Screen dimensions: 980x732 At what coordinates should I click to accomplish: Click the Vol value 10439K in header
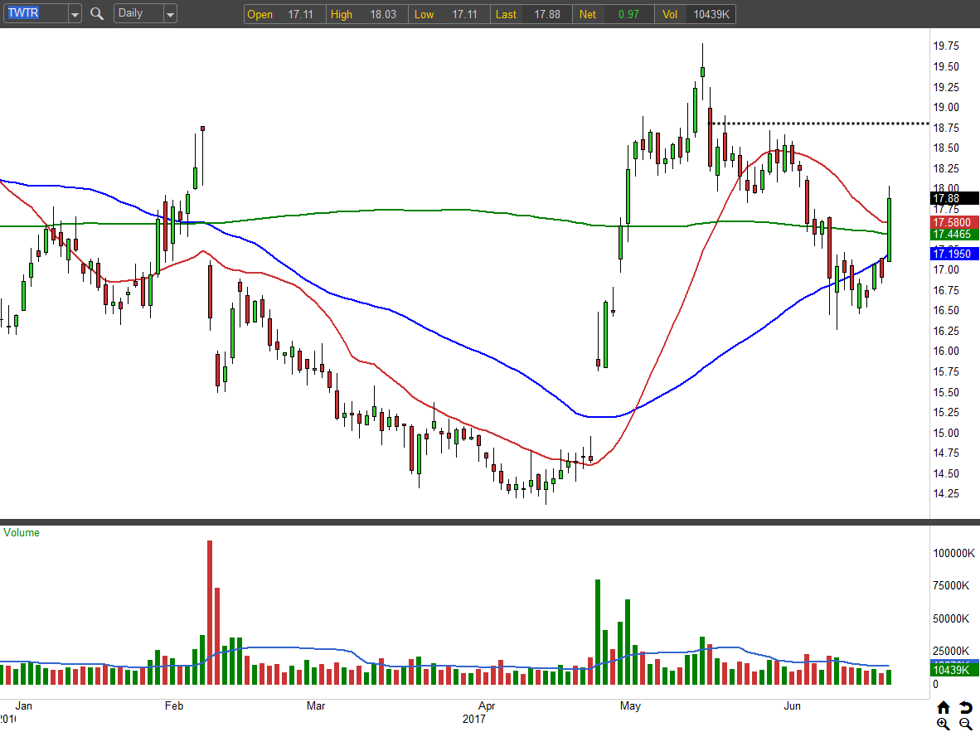[x=711, y=14]
